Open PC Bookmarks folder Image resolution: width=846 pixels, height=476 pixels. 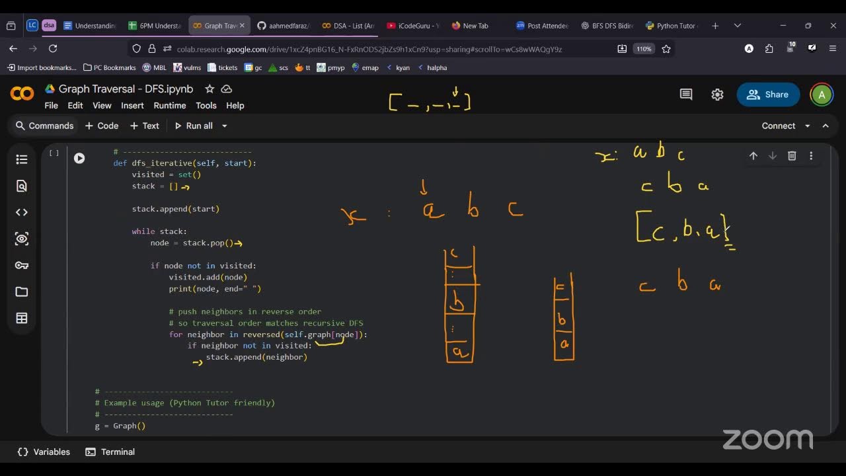point(110,67)
